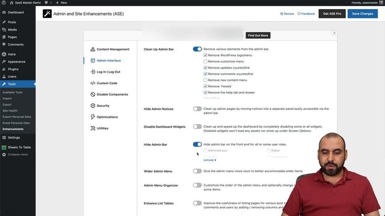Turn off the Hide Admin Bar toggle
The image size is (385, 216).
(x=197, y=145)
